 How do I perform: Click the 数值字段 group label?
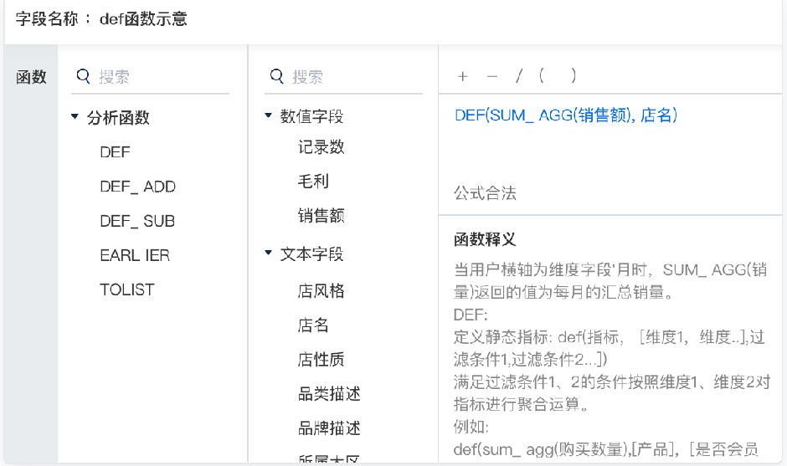point(311,116)
